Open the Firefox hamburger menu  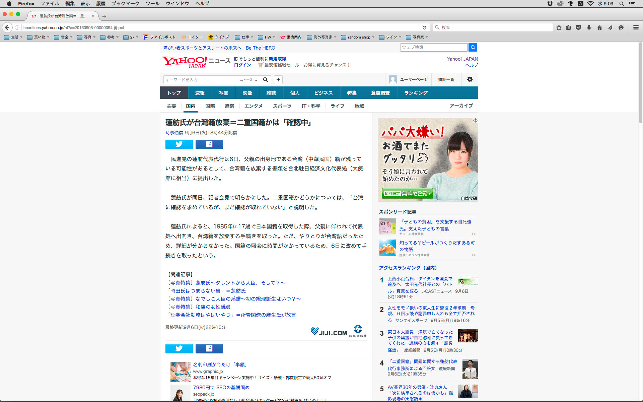click(636, 27)
